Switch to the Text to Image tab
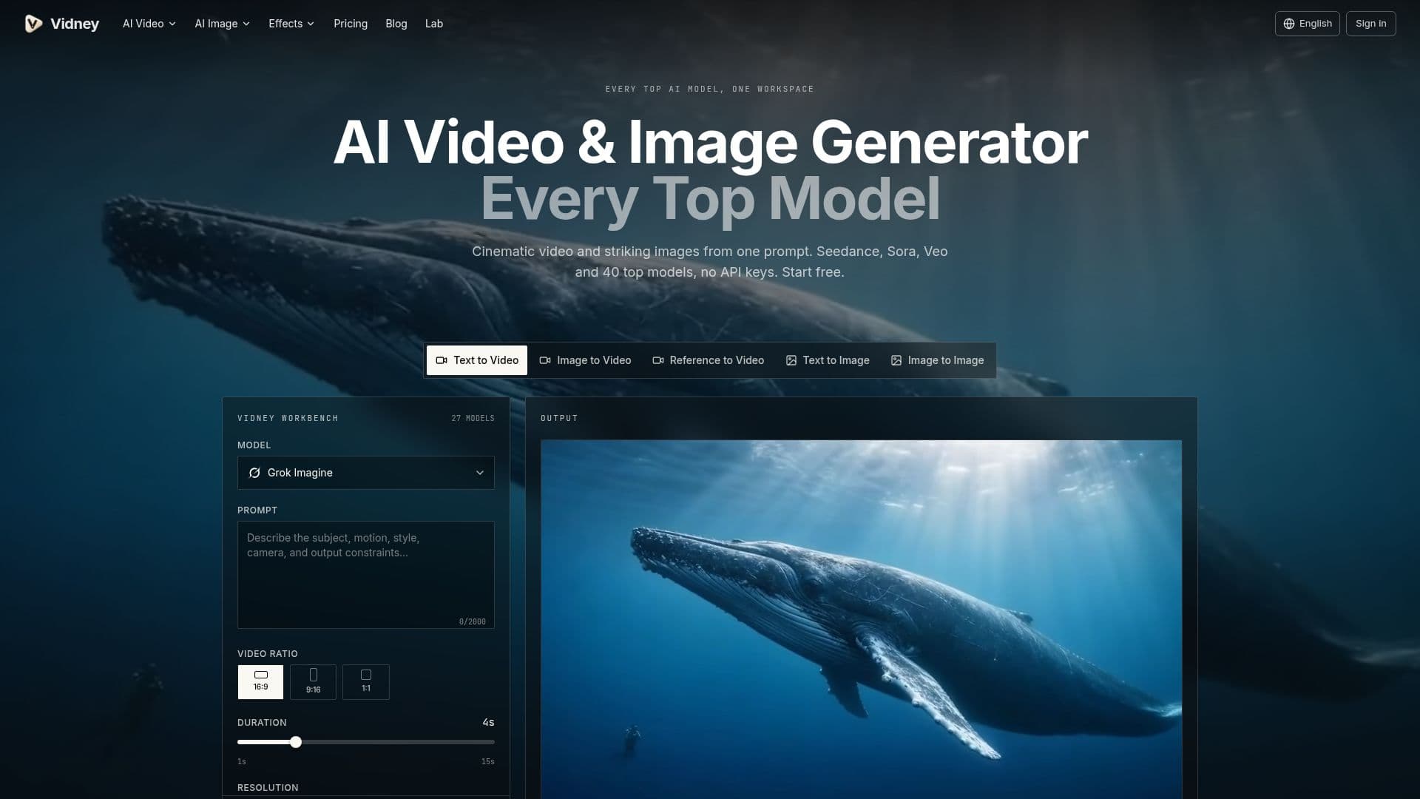 pyautogui.click(x=828, y=360)
